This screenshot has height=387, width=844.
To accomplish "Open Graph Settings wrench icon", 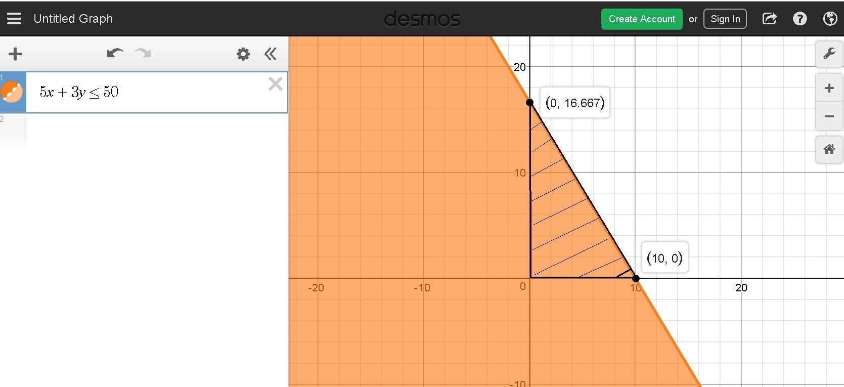I will [x=829, y=54].
